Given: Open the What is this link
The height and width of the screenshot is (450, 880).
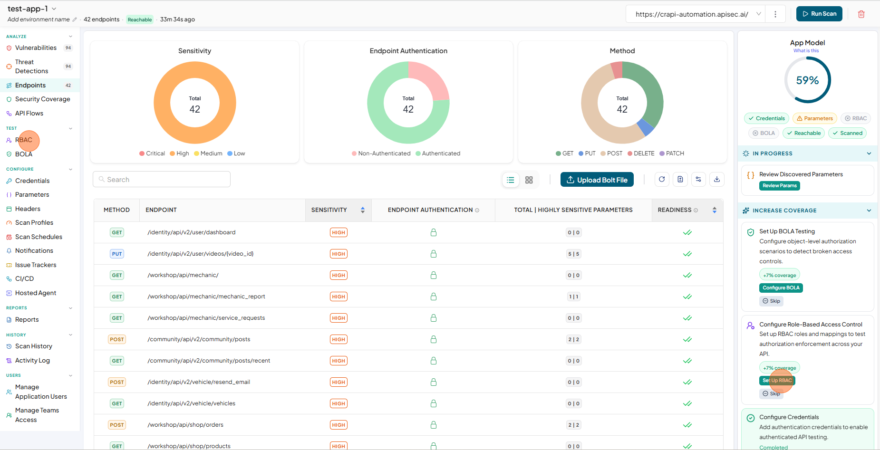Looking at the screenshot, I should (806, 51).
